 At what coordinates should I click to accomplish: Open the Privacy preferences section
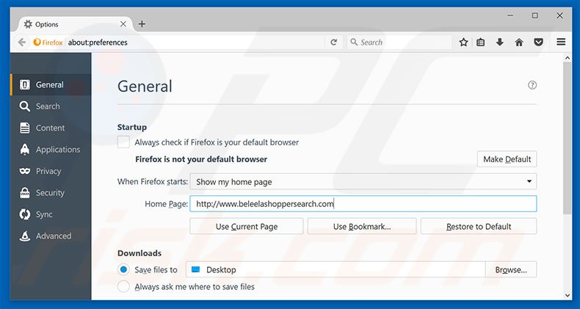point(51,171)
